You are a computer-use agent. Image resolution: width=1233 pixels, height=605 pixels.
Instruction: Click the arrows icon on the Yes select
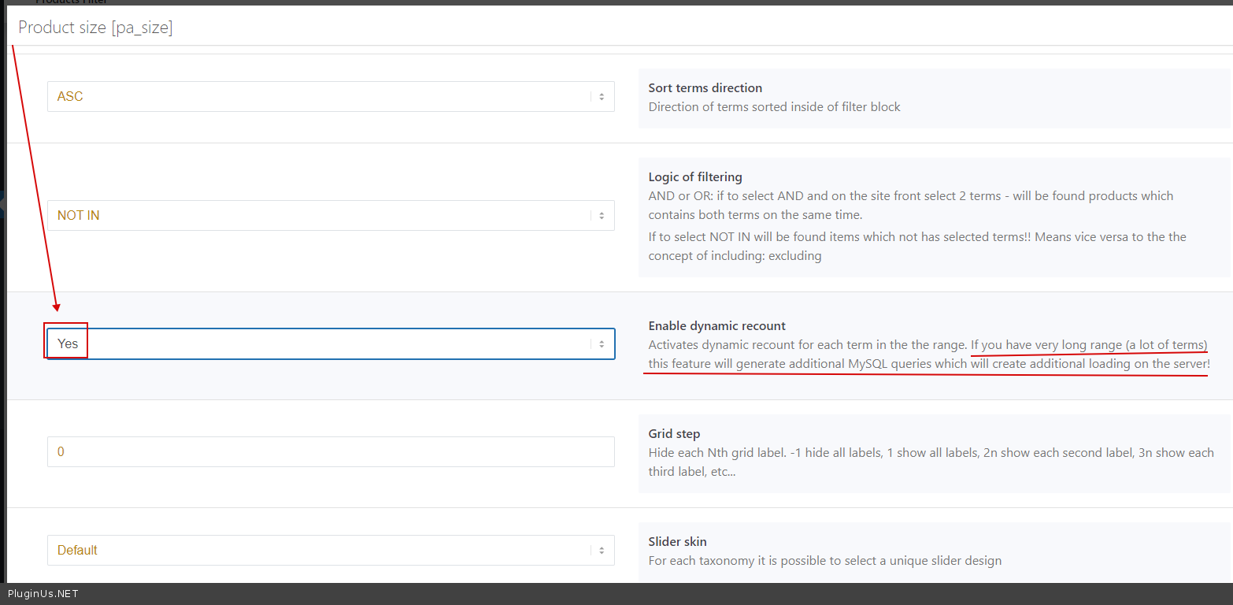pos(601,344)
